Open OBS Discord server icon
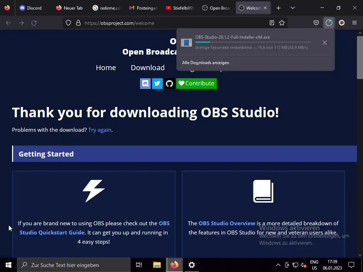The width and height of the screenshot is (363, 272). (x=145, y=83)
